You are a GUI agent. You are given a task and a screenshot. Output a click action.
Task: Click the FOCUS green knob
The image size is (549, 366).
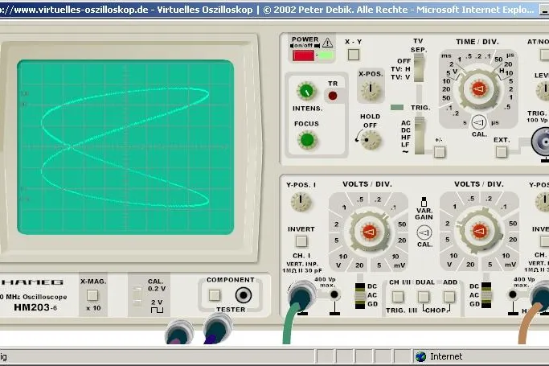pyautogui.click(x=307, y=140)
